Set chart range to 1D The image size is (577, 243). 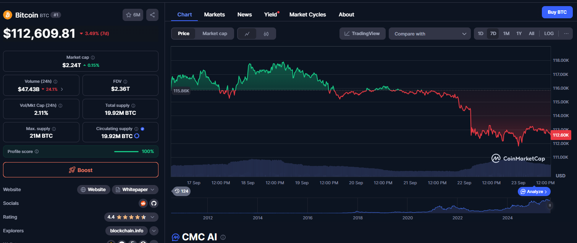[481, 34]
